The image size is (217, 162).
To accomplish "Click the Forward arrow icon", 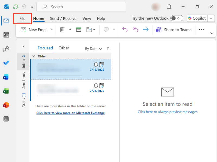I will [x=146, y=30].
